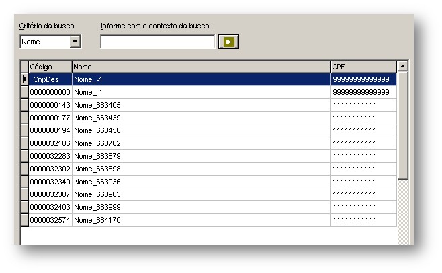Click the vertical scrollbar thumb
This screenshot has height=273, width=442.
[402, 125]
